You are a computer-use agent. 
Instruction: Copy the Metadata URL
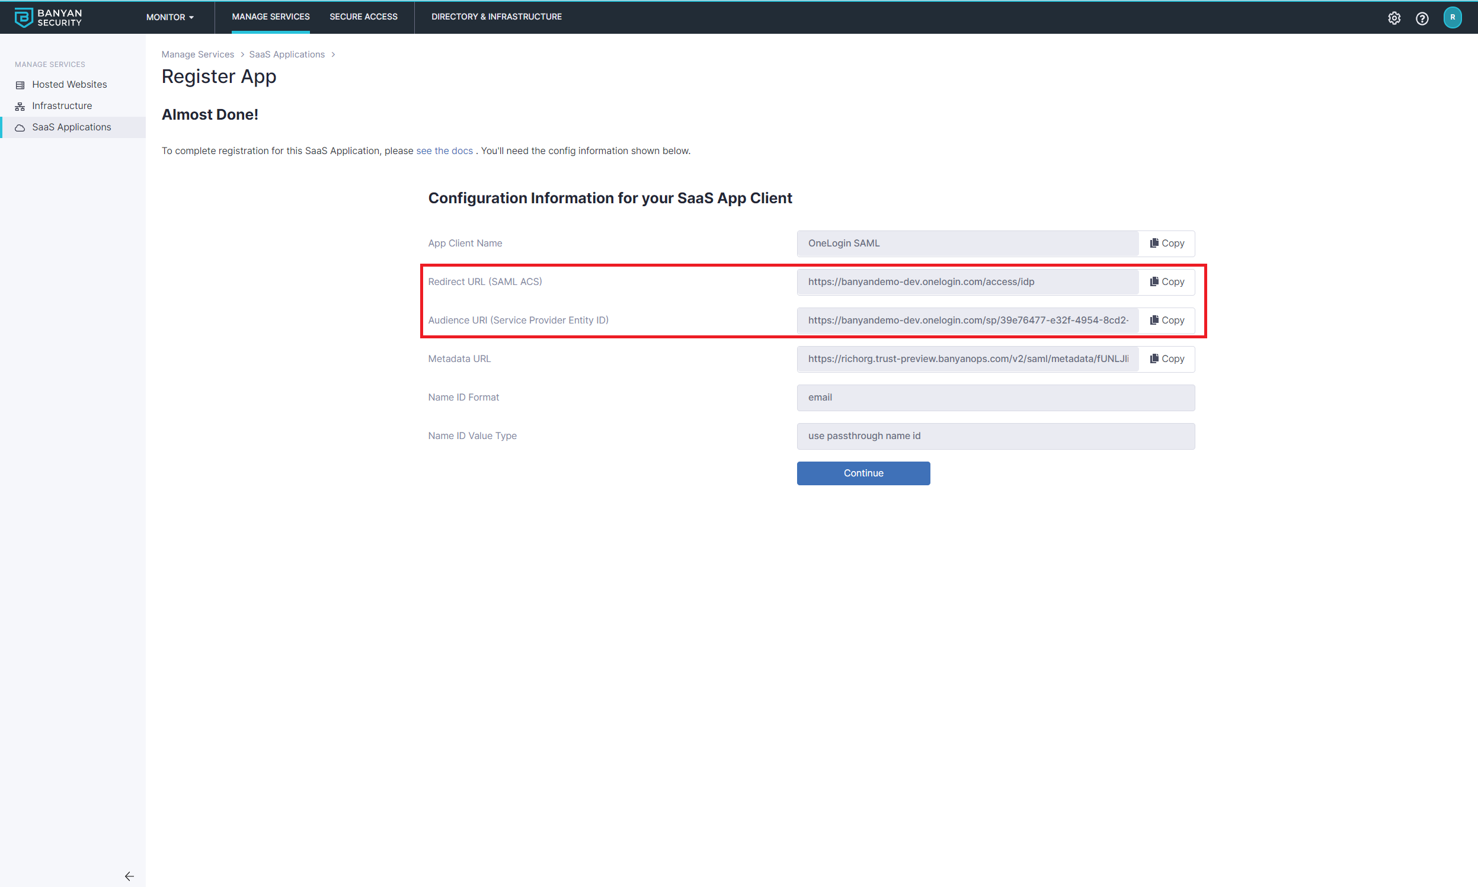pyautogui.click(x=1166, y=358)
